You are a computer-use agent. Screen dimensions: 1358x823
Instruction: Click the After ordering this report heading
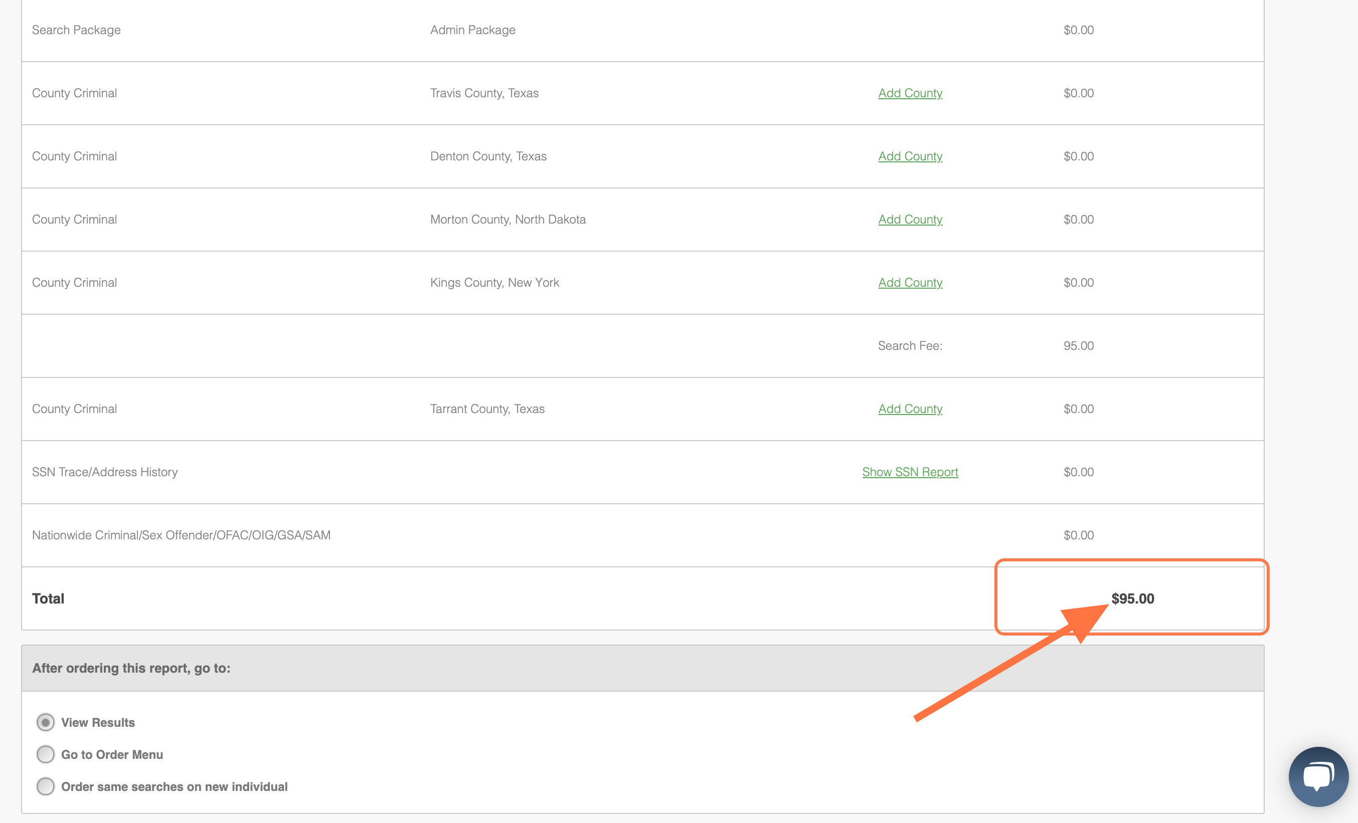coord(131,668)
